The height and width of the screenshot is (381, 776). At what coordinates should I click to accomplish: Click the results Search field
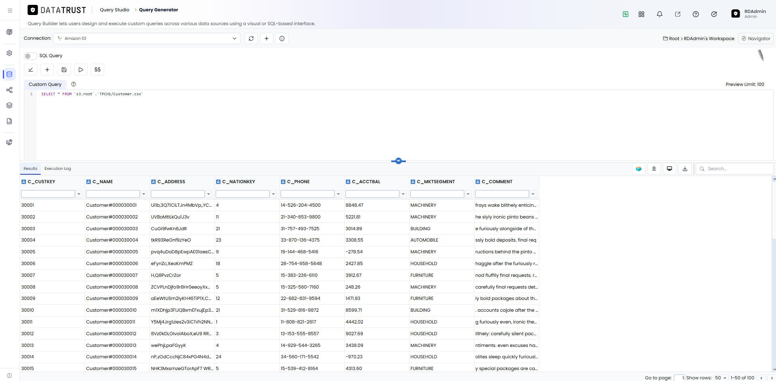735,169
